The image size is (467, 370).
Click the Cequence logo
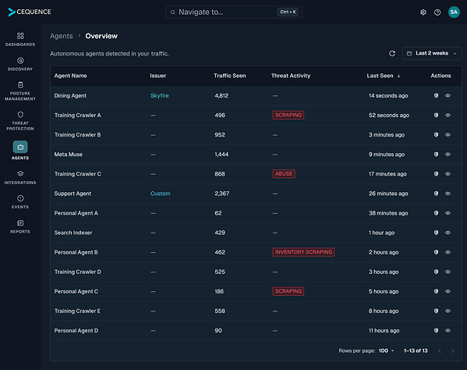pos(30,12)
